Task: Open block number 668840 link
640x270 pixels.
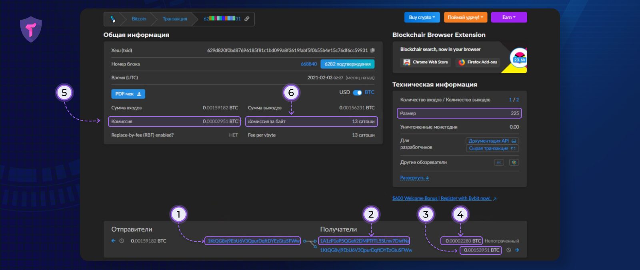Action: click(308, 64)
